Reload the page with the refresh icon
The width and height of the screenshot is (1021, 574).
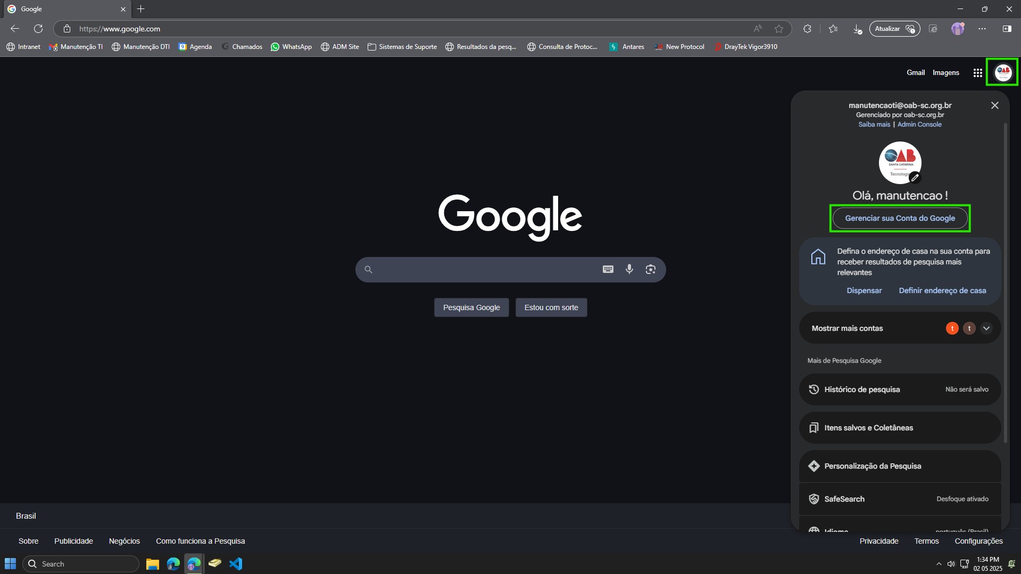pyautogui.click(x=38, y=29)
